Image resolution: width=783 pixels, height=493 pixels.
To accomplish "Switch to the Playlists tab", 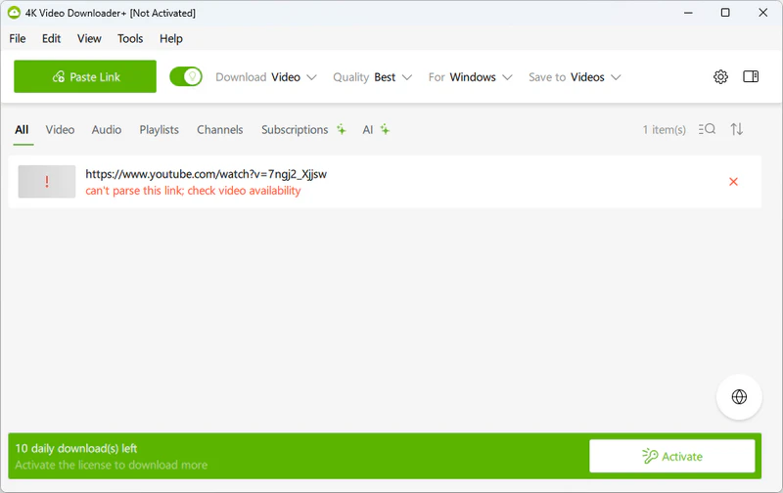I will (x=160, y=130).
